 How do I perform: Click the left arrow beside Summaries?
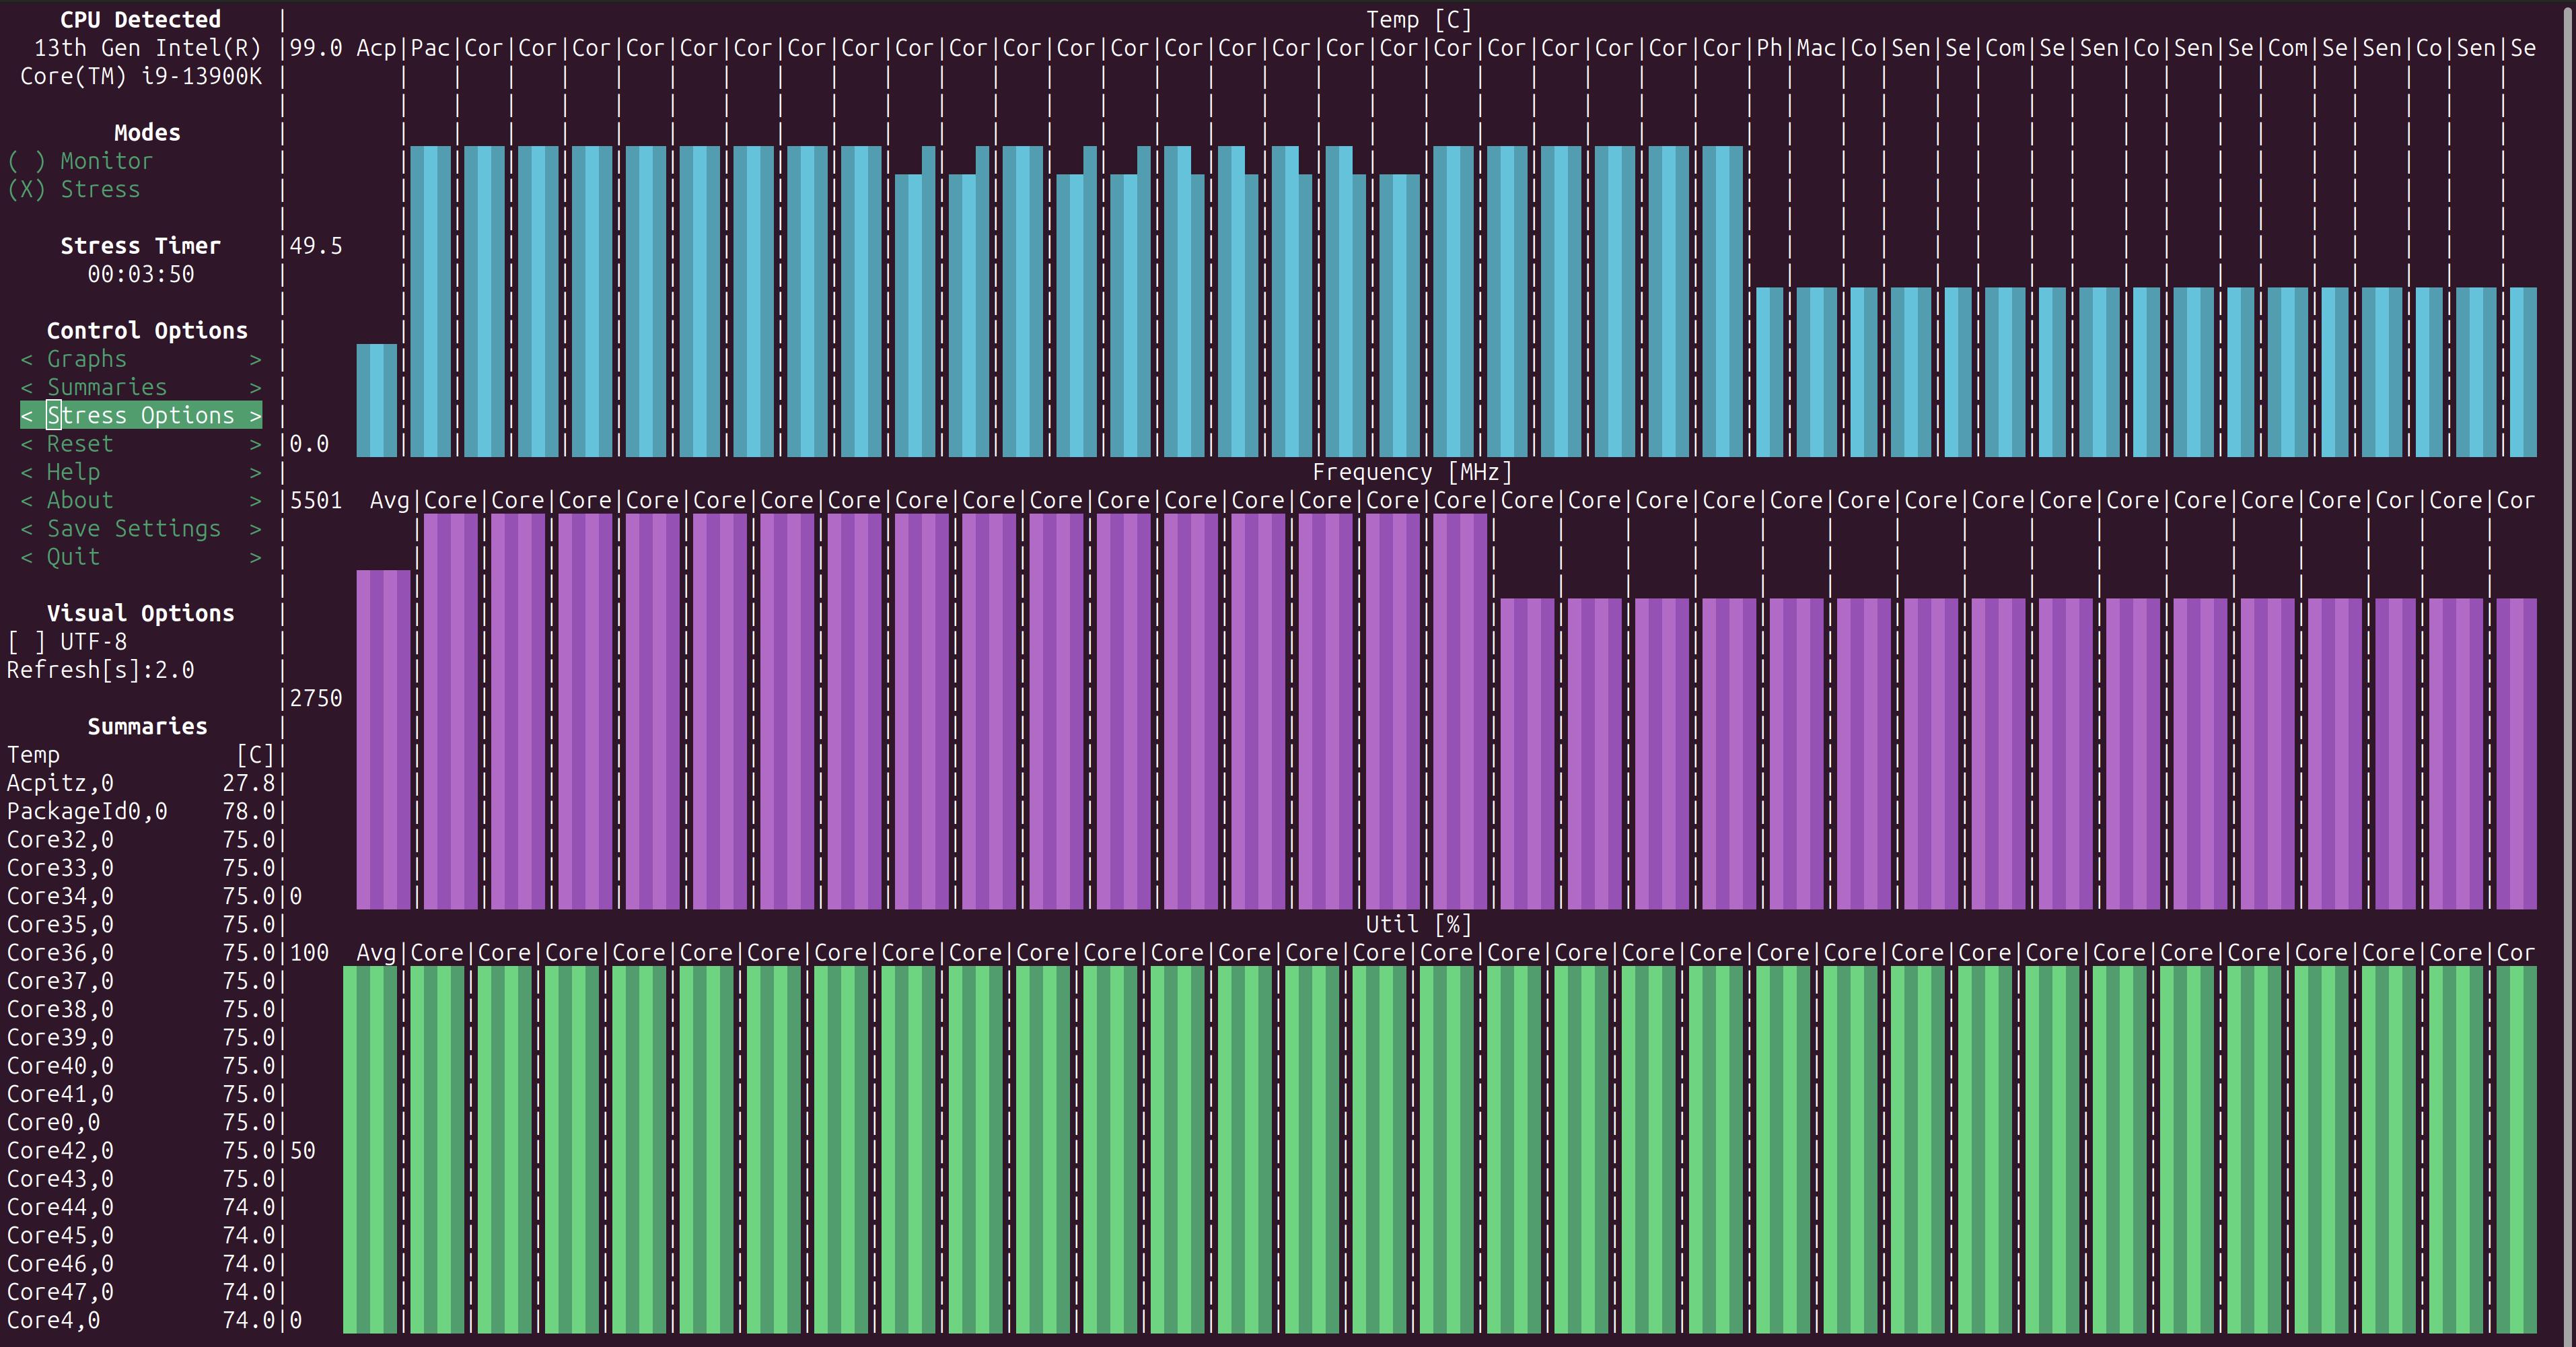click(x=27, y=387)
